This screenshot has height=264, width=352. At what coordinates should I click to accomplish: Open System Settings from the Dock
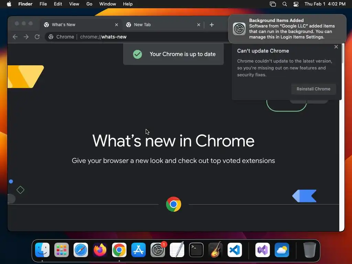[157, 250]
